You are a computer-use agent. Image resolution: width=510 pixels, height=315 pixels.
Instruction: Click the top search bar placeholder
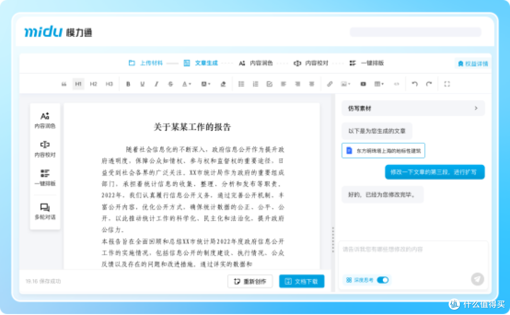(416, 32)
